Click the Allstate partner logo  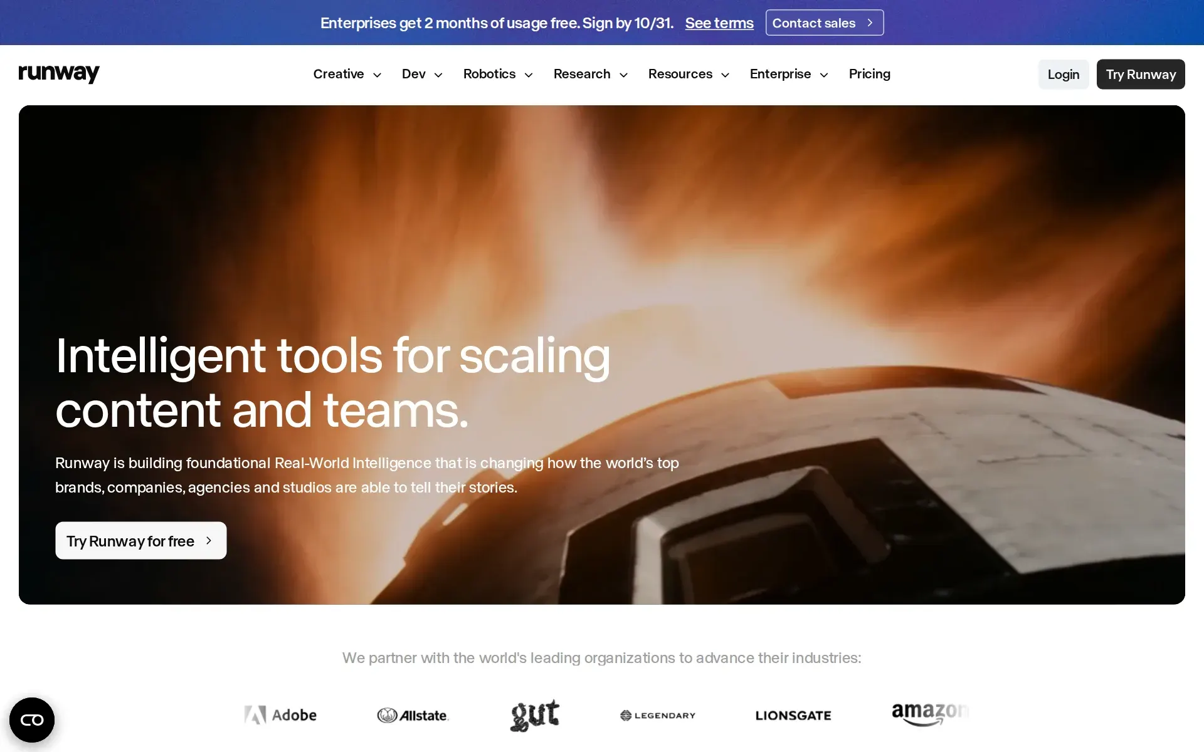(x=413, y=715)
